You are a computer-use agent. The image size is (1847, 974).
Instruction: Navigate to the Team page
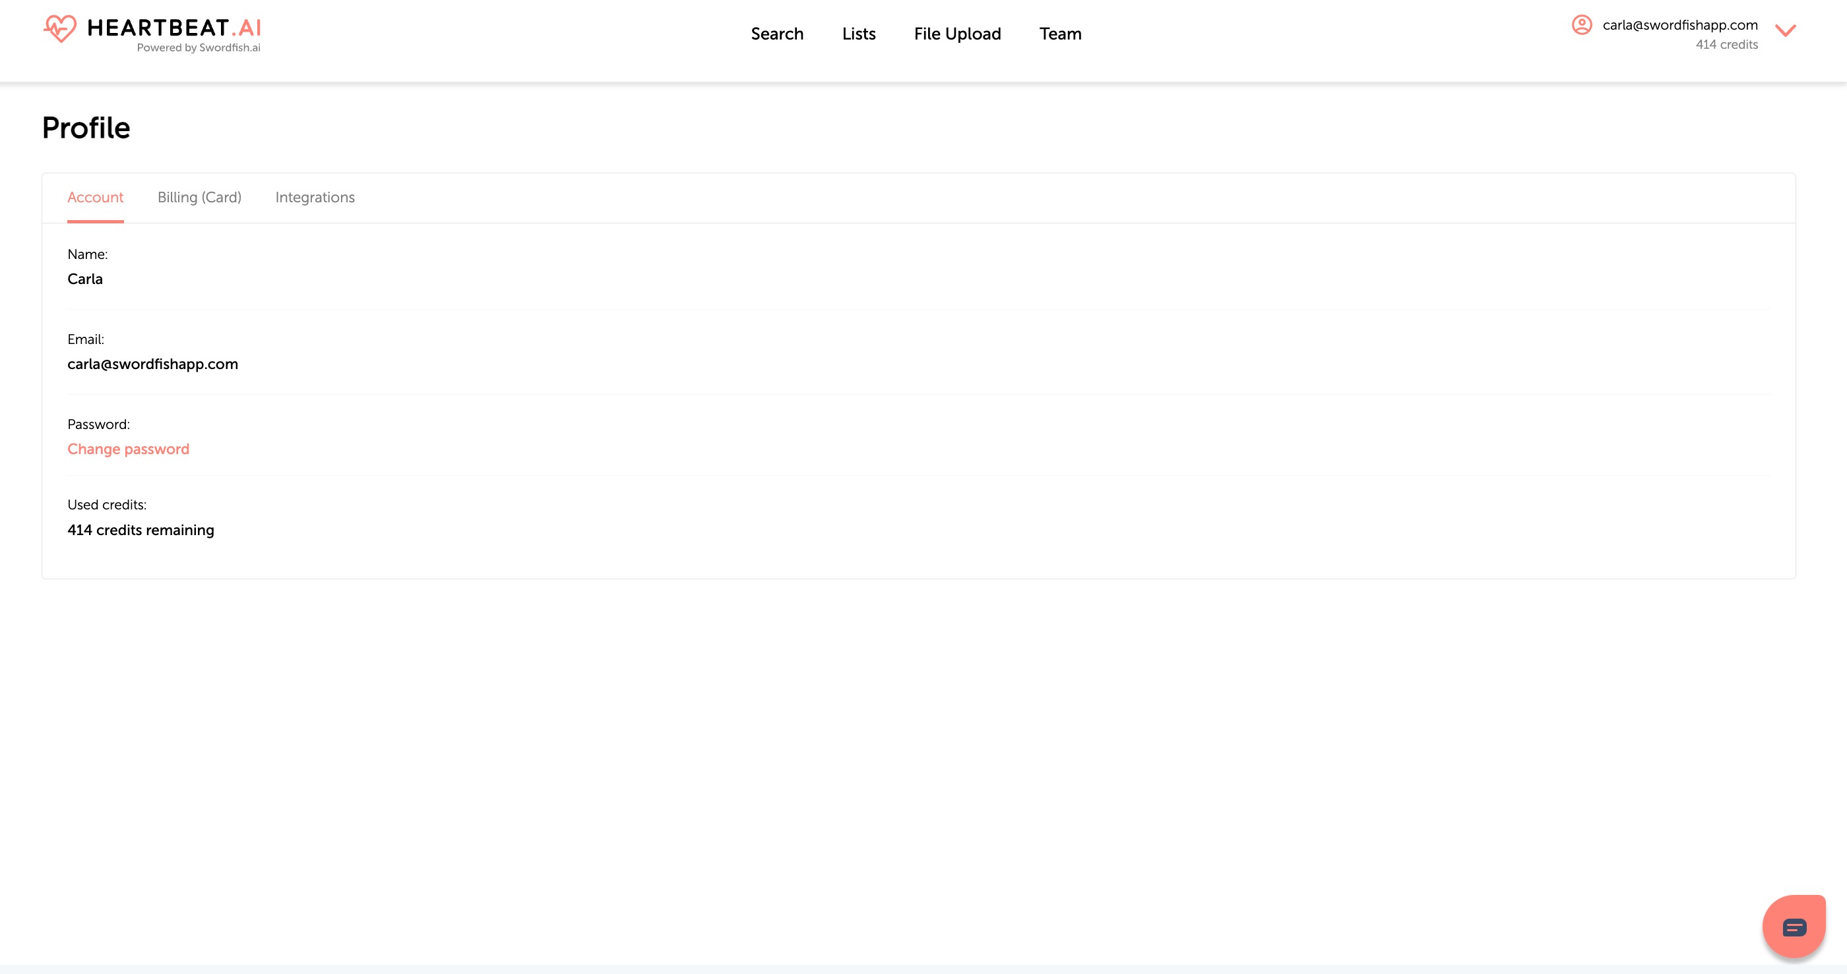coord(1061,34)
